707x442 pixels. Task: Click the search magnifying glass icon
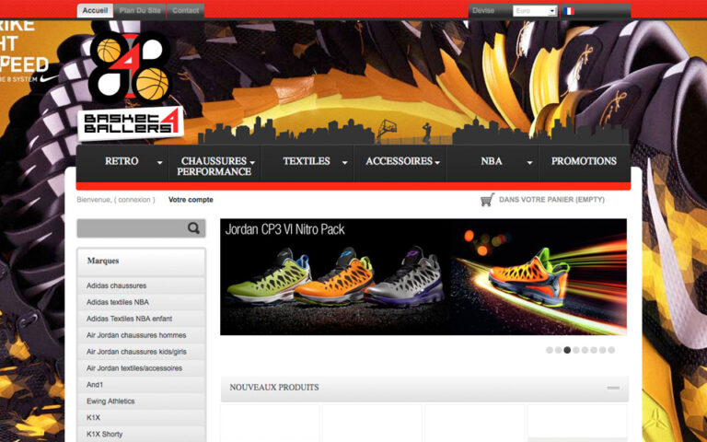[x=193, y=228]
